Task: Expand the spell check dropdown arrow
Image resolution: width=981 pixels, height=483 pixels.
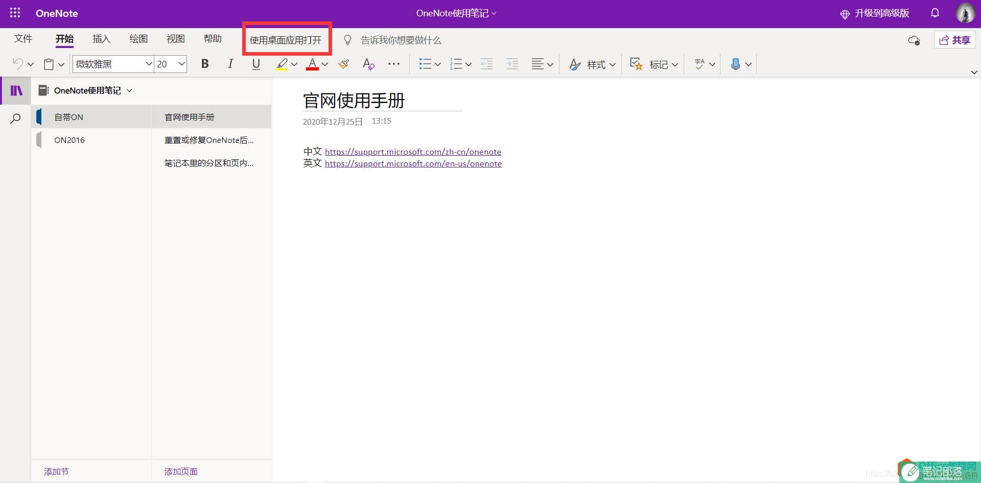Action: 712,64
